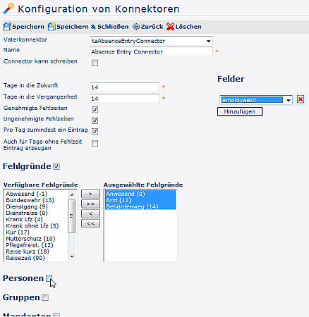
Task: Move all reasons right with >> button
Action: pos(90,204)
